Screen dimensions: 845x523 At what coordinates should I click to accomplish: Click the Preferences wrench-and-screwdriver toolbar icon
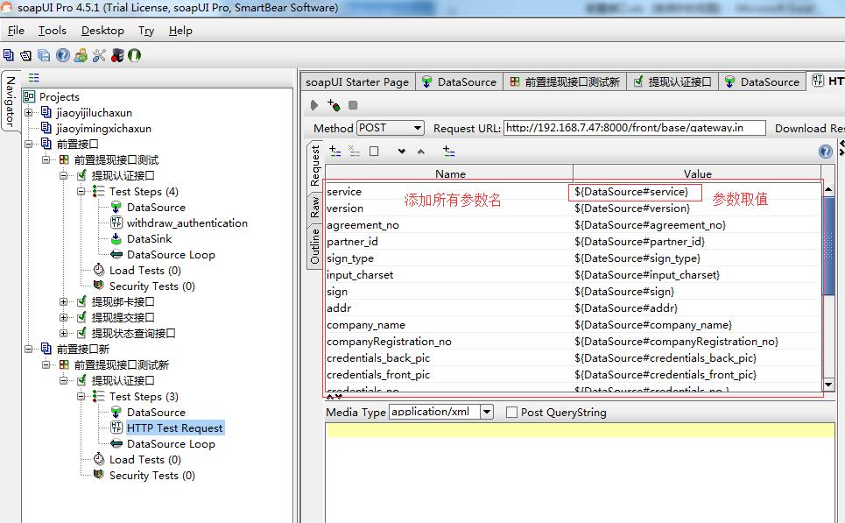click(x=98, y=55)
